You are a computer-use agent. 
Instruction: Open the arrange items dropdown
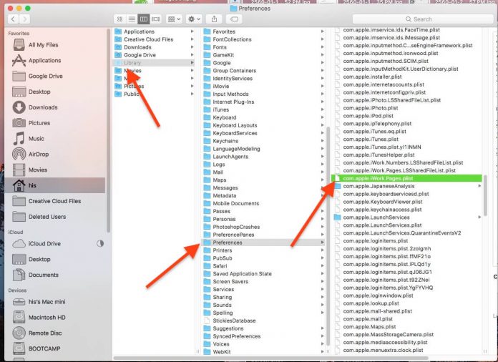tap(174, 19)
